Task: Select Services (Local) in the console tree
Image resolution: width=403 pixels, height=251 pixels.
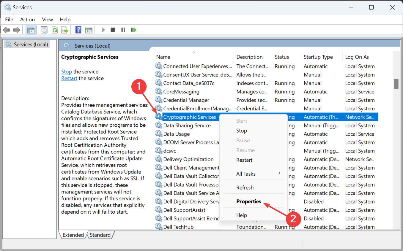Action: coord(31,45)
